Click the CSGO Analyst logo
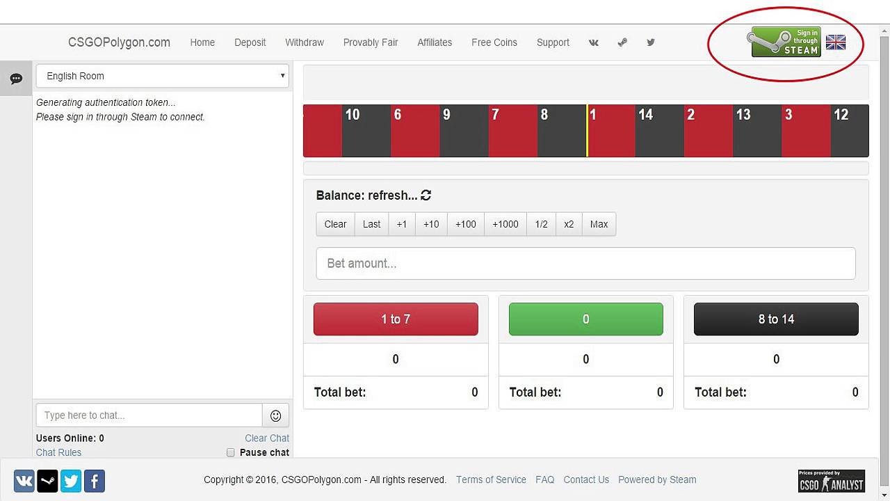This screenshot has height=501, width=890. tap(832, 481)
